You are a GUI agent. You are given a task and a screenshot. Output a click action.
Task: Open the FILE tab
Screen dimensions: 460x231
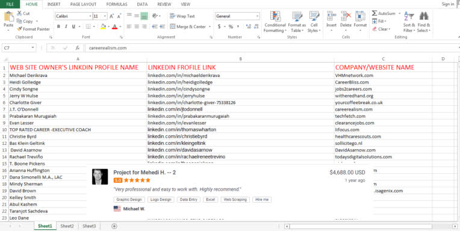coord(10,4)
